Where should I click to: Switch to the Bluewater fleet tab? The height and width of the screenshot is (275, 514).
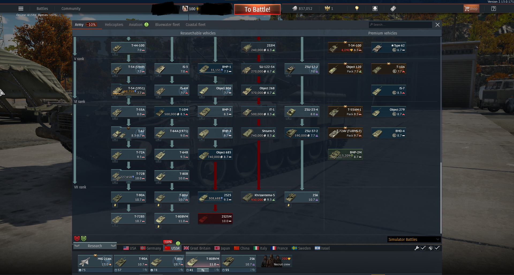coord(168,25)
